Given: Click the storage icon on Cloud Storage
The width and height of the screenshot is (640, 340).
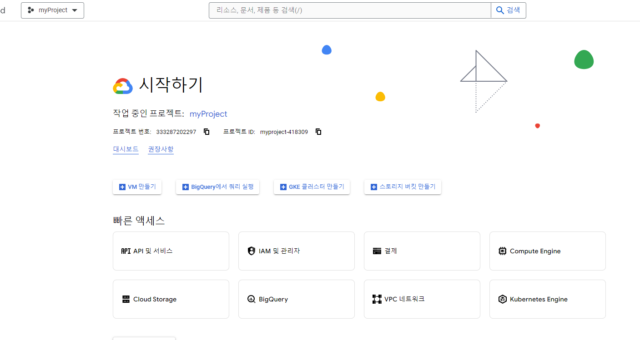Looking at the screenshot, I should click(x=126, y=299).
